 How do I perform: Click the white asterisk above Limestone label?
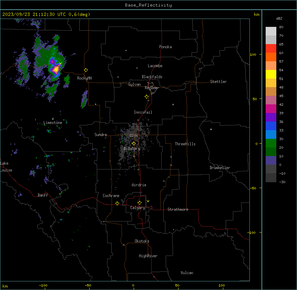[53, 119]
